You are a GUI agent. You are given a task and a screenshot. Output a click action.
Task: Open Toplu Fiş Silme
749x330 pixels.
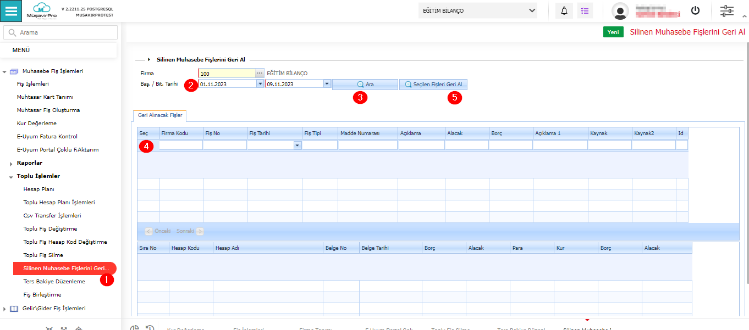[x=43, y=255]
